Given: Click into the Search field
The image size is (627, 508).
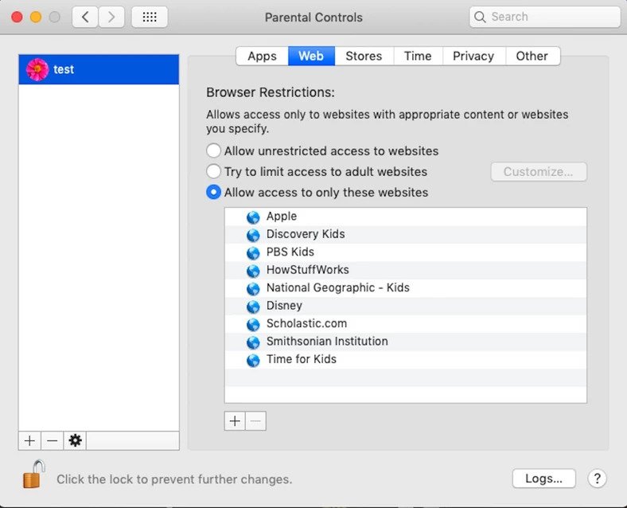Looking at the screenshot, I should 544,17.
